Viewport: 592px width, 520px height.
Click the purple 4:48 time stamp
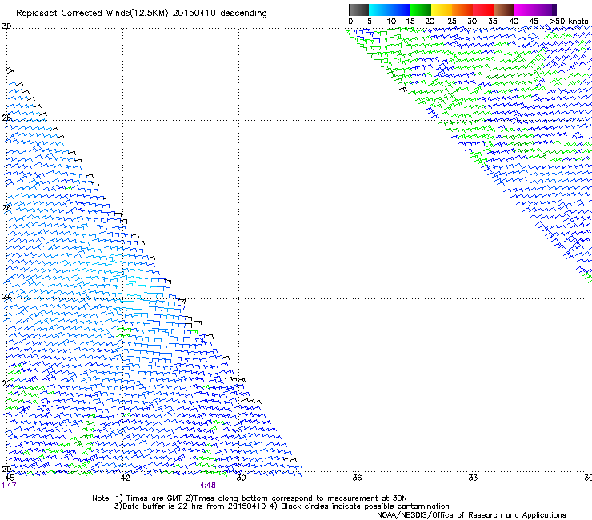point(208,486)
